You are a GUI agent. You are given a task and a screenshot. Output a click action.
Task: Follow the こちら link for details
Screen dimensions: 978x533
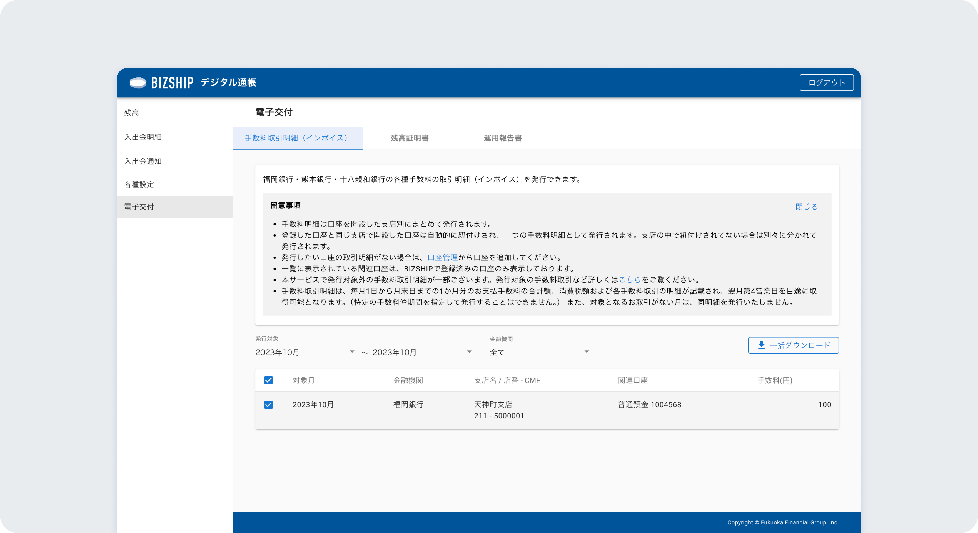630,280
